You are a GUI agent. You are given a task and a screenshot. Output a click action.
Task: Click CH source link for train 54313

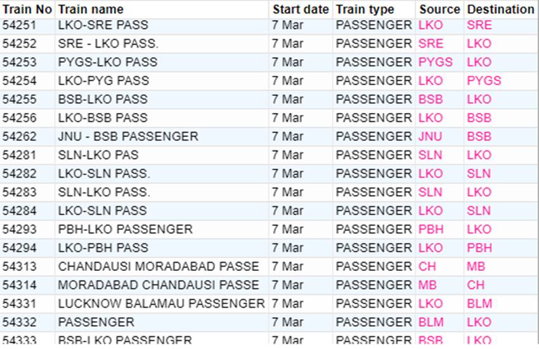point(427,267)
